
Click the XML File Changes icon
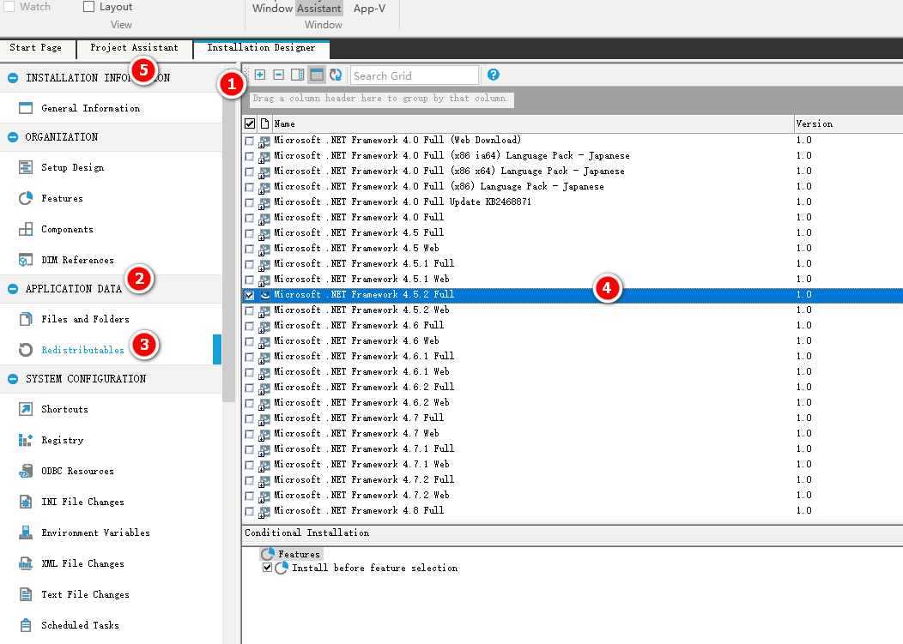tap(26, 563)
